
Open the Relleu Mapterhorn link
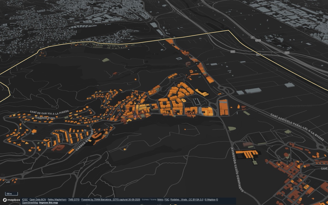pyautogui.click(x=57, y=200)
